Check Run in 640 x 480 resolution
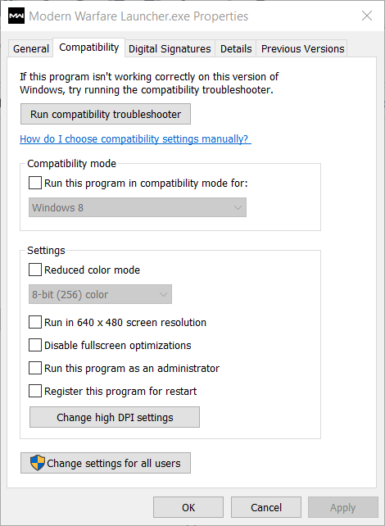This screenshot has width=385, height=526. click(35, 322)
